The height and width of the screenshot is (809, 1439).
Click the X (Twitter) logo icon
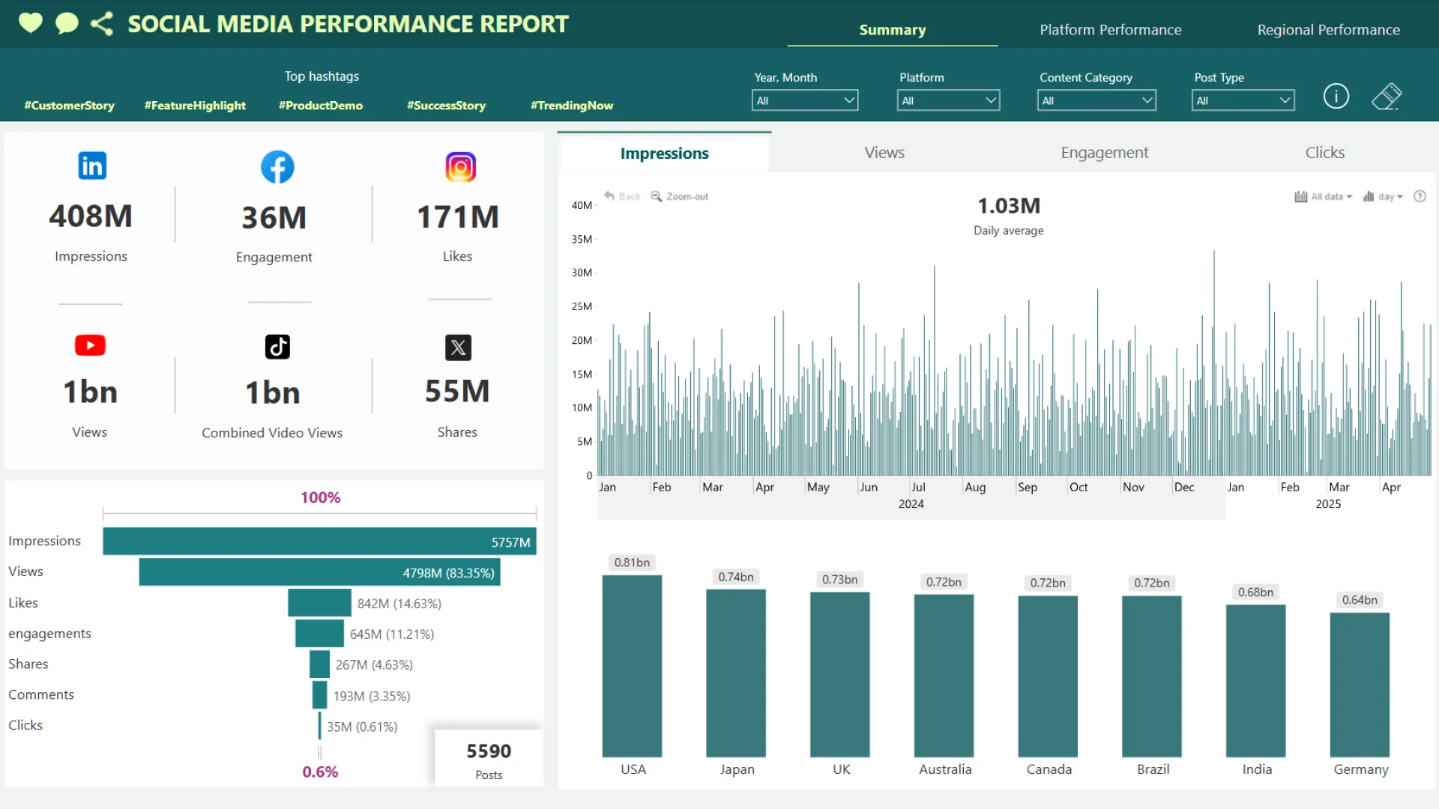point(458,348)
